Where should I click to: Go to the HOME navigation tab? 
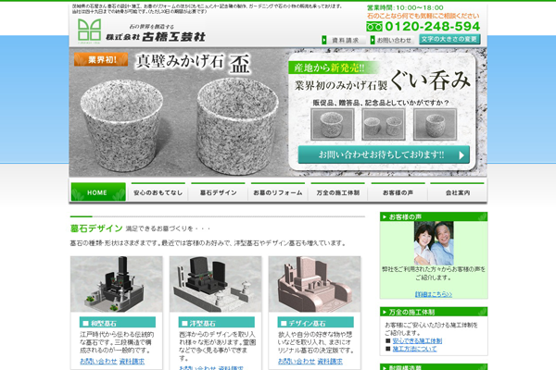[x=97, y=192]
